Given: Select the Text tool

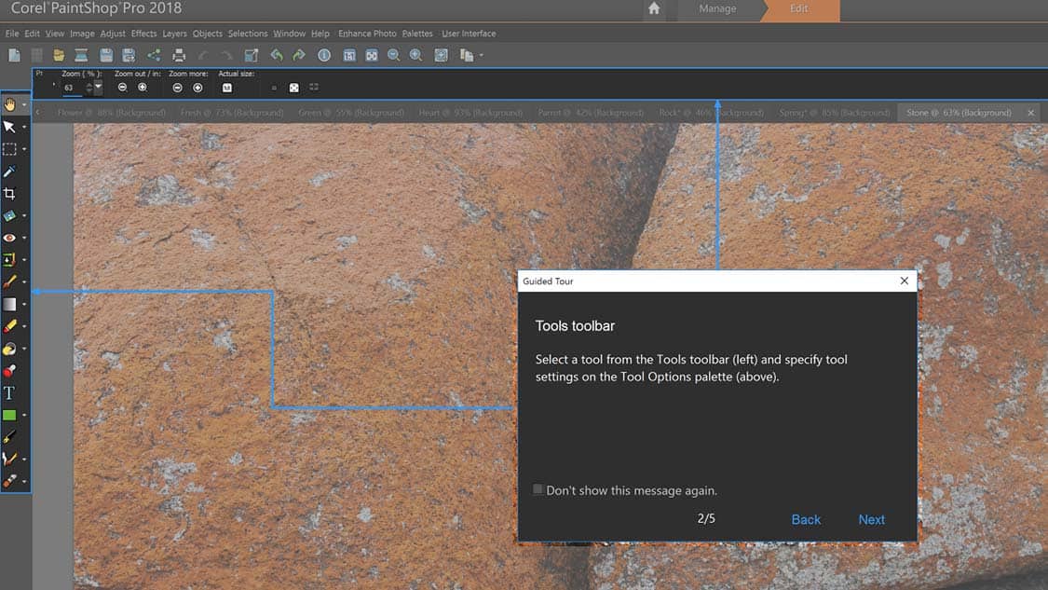Looking at the screenshot, I should [9, 393].
